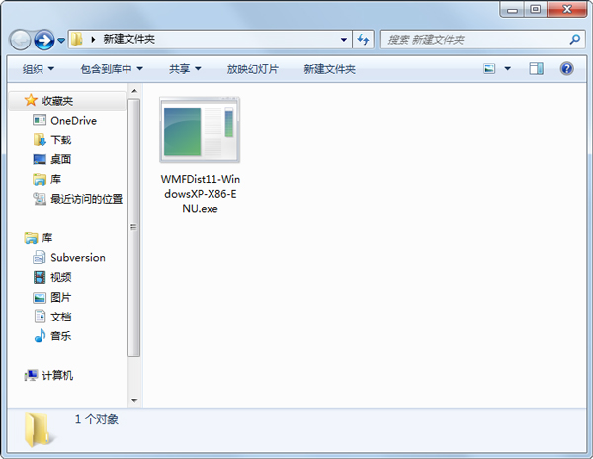Click the back navigation arrow button
Viewport: 593px width, 459px height.
click(21, 40)
